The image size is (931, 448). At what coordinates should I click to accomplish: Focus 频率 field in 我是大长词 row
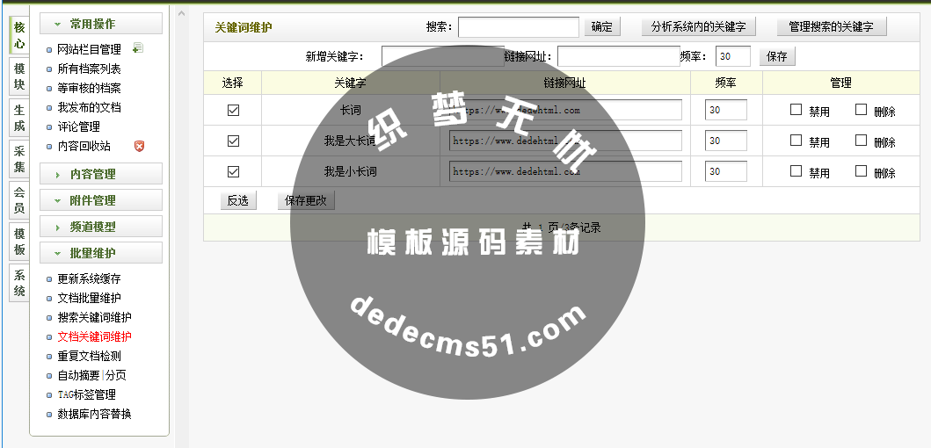726,141
